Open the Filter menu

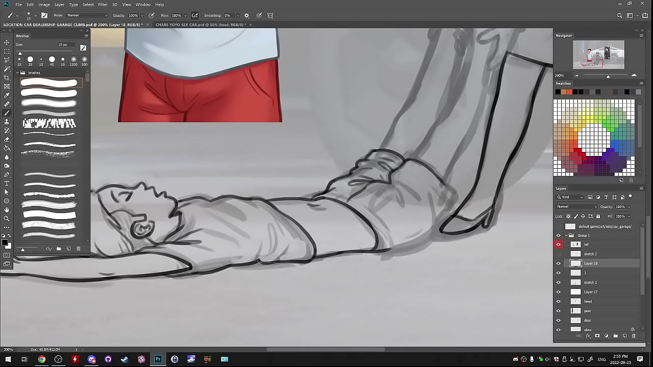pyautogui.click(x=103, y=5)
